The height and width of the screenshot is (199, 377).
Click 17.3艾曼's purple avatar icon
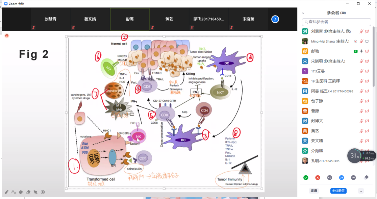(305, 71)
